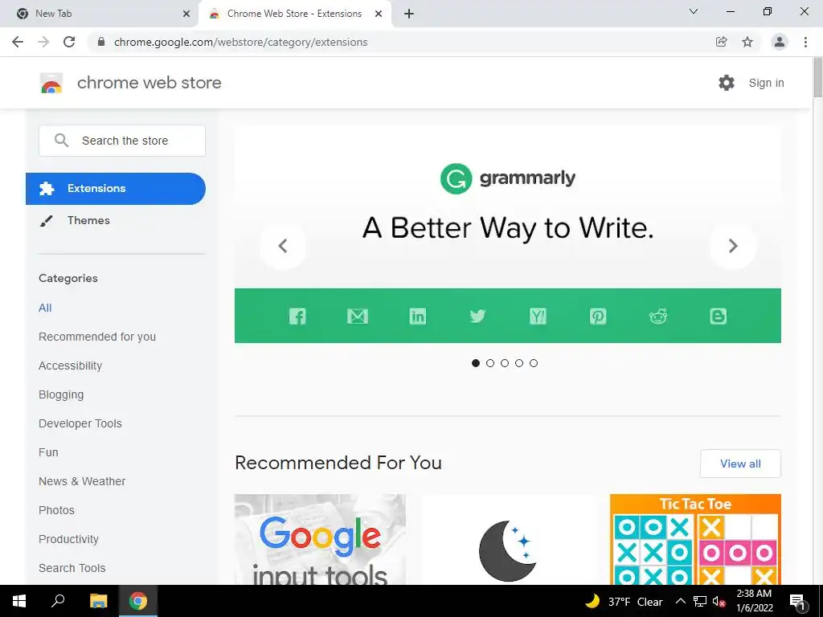Select Extensions in the sidebar

116,188
